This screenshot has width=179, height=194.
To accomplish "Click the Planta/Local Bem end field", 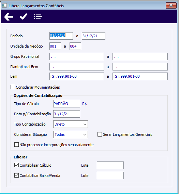I will [140, 67].
